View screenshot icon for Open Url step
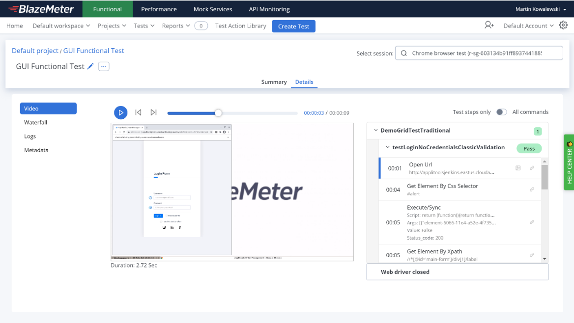The height and width of the screenshot is (323, 574). (518, 168)
